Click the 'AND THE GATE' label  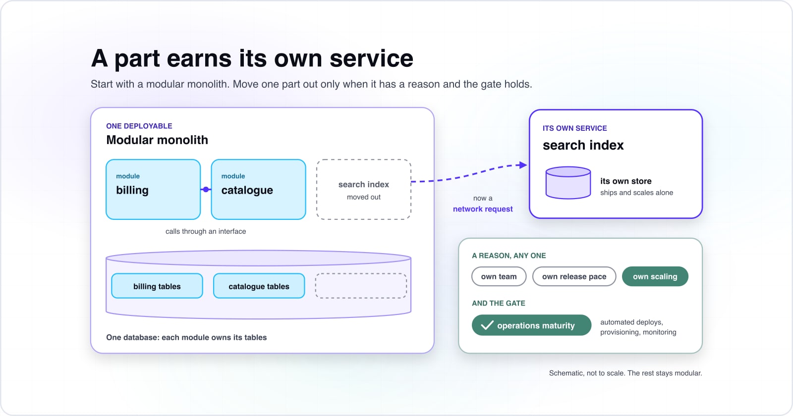pyautogui.click(x=499, y=303)
